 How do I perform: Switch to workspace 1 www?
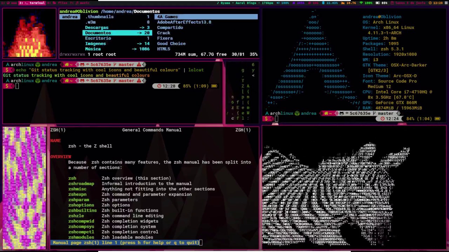[9, 3]
